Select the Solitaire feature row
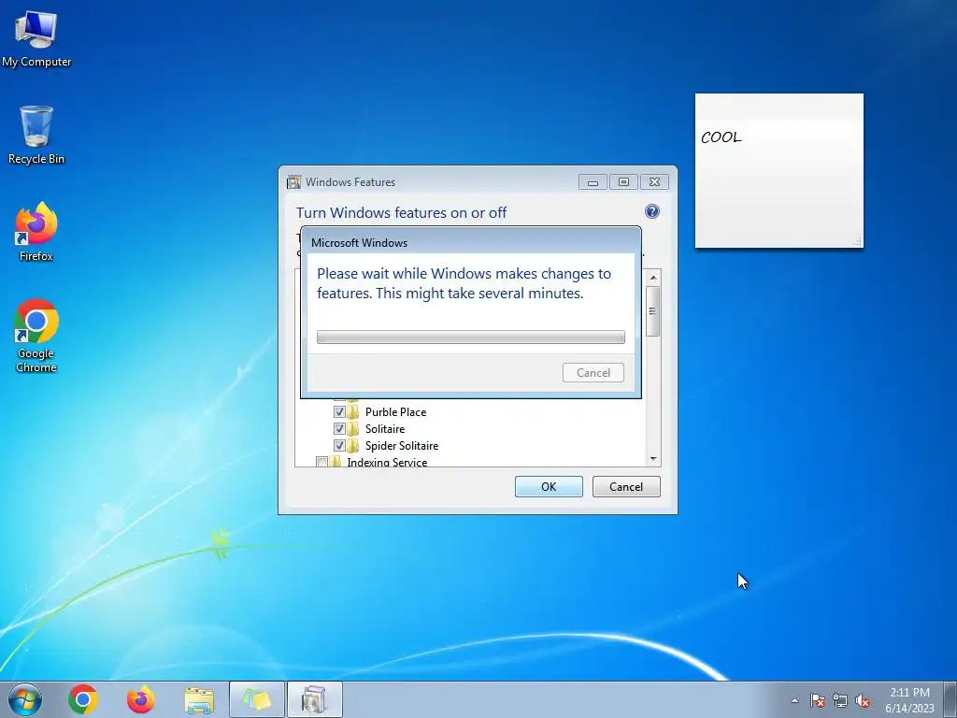The image size is (957, 718). 385,429
